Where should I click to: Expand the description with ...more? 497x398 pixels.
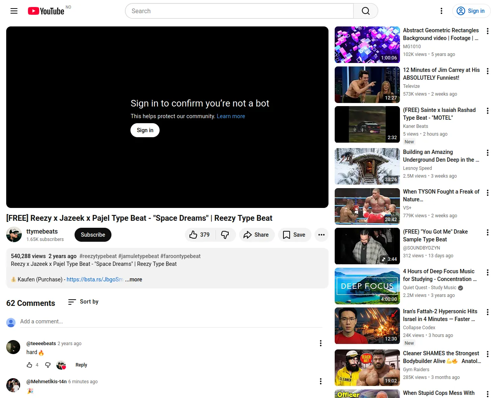tap(134, 279)
